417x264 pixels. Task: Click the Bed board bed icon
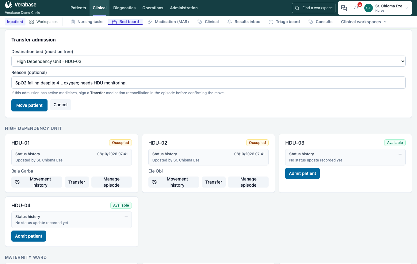pyautogui.click(x=114, y=22)
